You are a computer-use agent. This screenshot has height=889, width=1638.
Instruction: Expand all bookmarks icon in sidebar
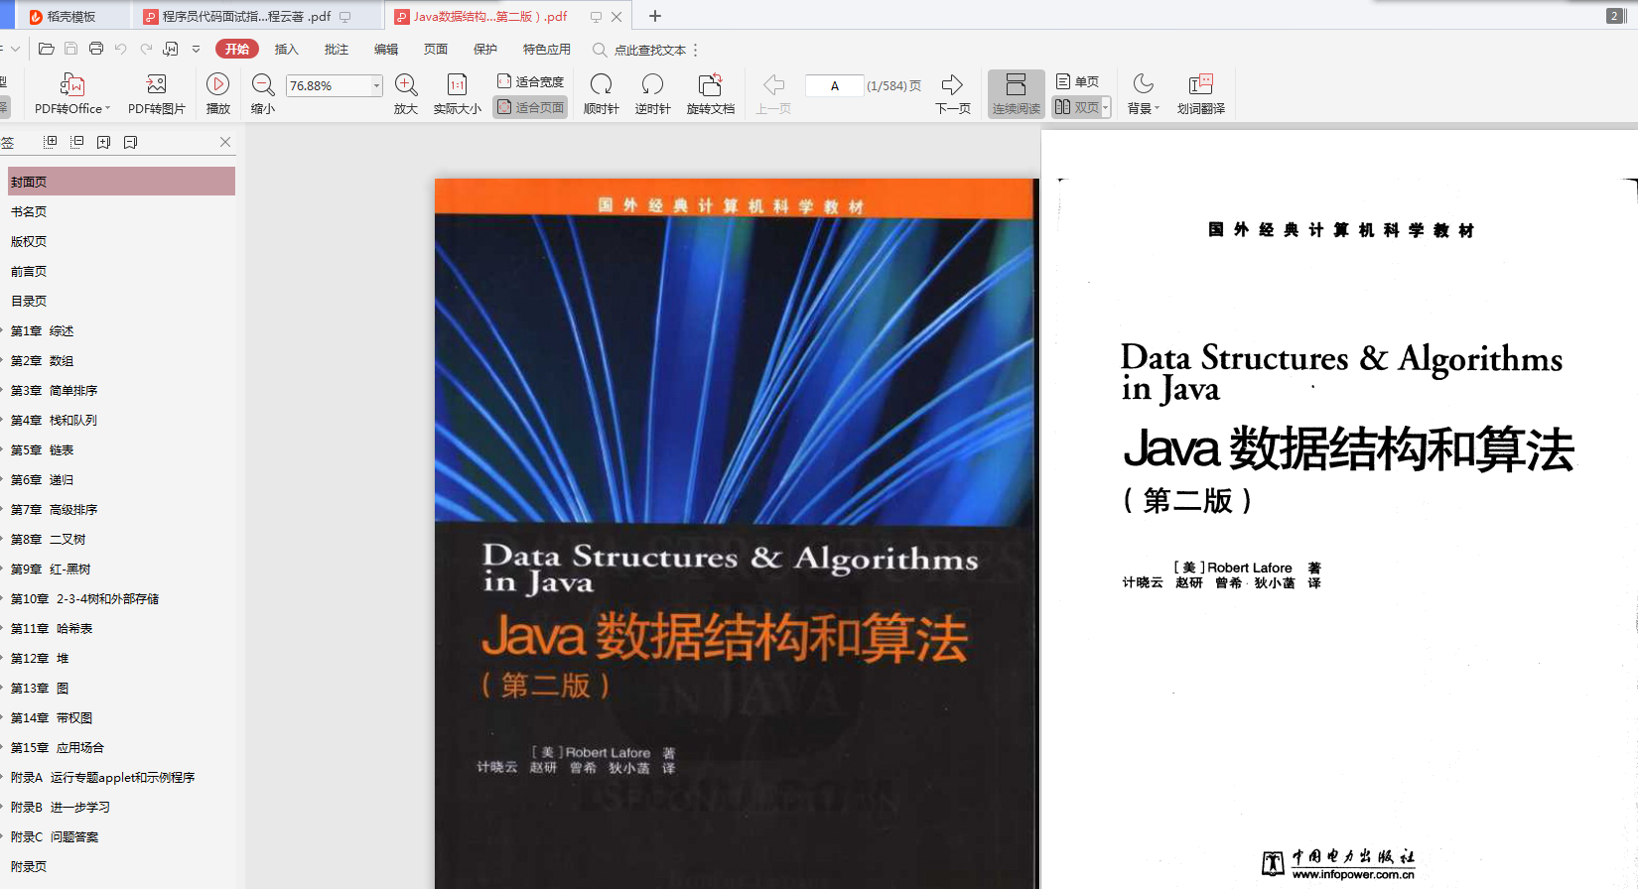click(51, 142)
